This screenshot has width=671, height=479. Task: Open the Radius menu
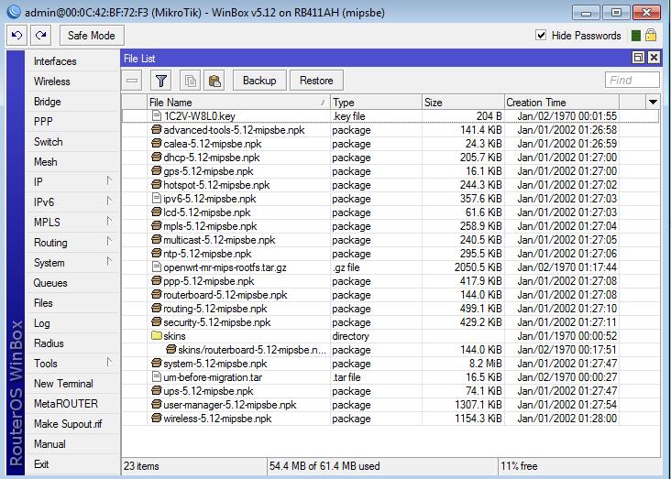[x=72, y=343]
